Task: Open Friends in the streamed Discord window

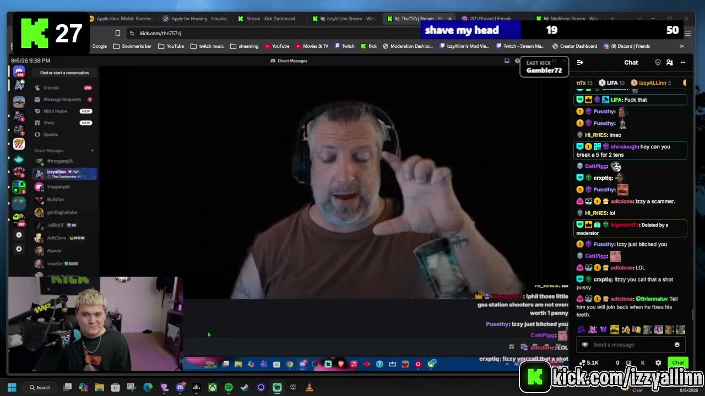Action: [63, 88]
